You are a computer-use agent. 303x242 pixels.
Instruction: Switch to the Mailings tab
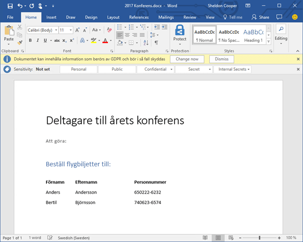point(165,17)
